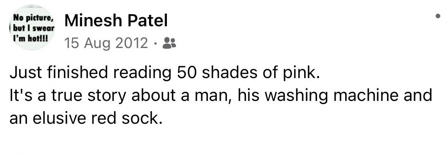Open the 15 Aug 2012 timestamp
This screenshot has width=441, height=155.
[x=106, y=43]
